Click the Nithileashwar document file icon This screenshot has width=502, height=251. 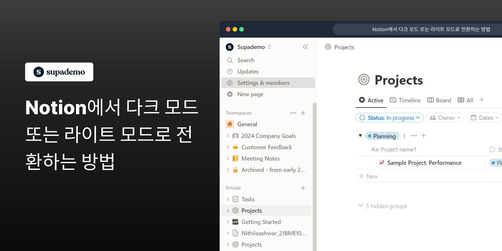pos(236,233)
